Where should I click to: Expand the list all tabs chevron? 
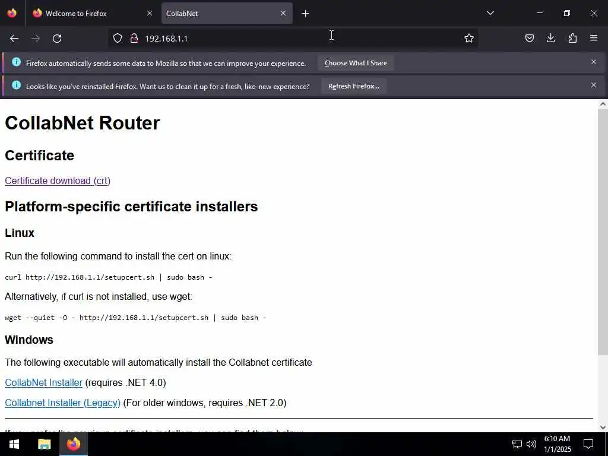click(490, 13)
